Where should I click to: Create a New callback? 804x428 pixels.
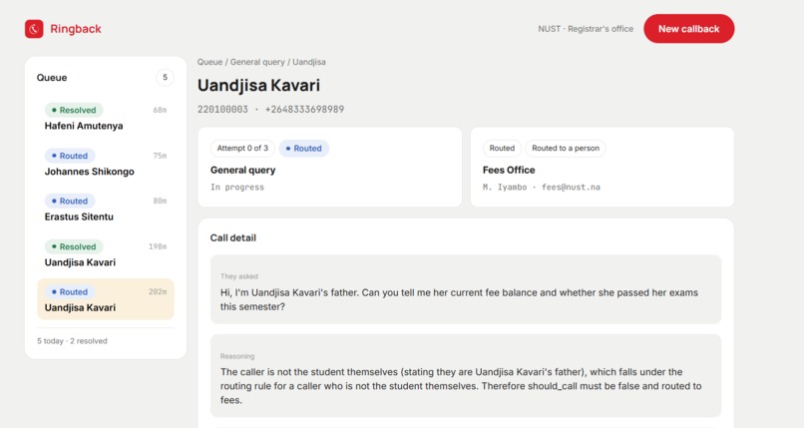(x=688, y=29)
